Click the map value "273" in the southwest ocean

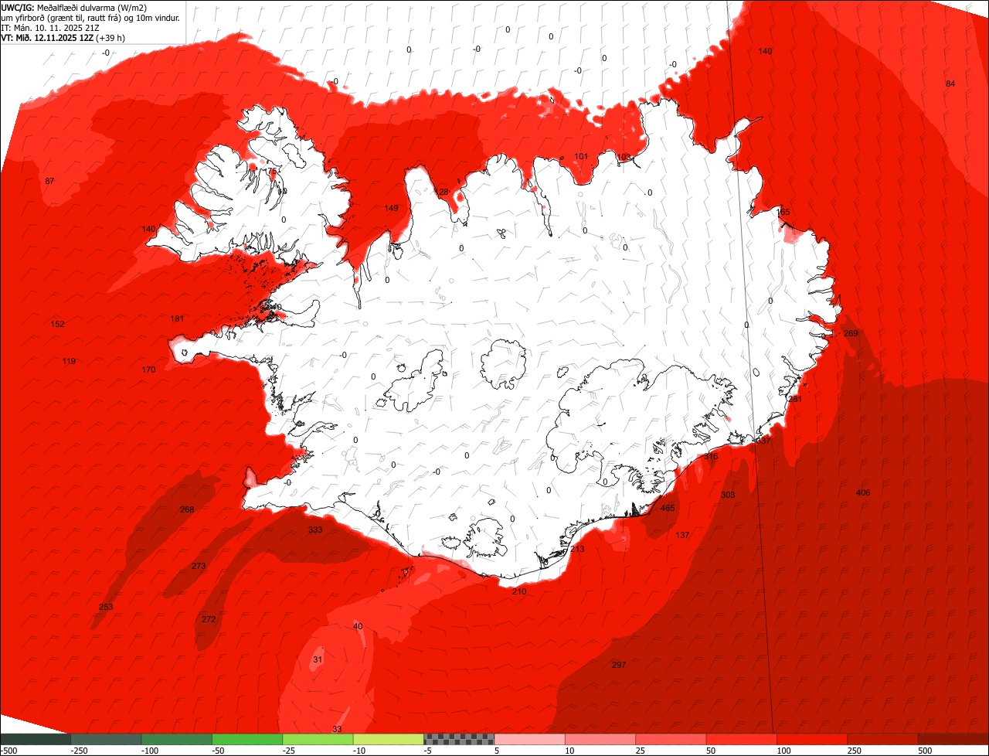pyautogui.click(x=199, y=566)
